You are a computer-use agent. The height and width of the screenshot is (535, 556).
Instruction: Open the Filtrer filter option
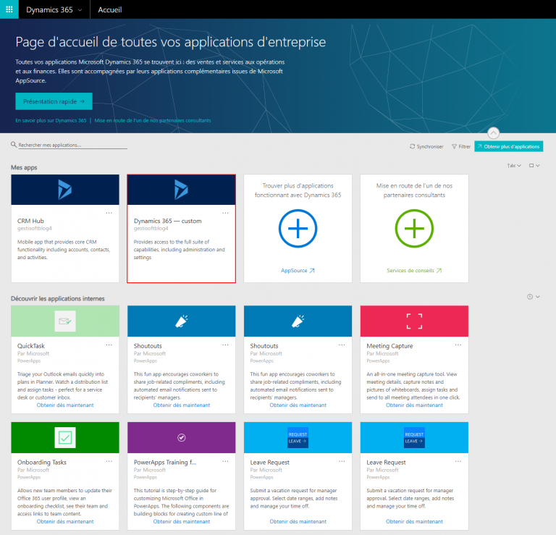tap(461, 146)
